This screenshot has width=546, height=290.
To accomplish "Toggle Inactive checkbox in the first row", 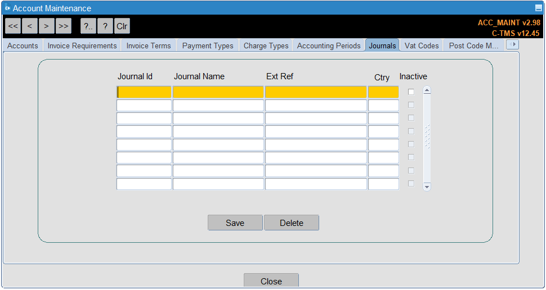I will point(411,92).
